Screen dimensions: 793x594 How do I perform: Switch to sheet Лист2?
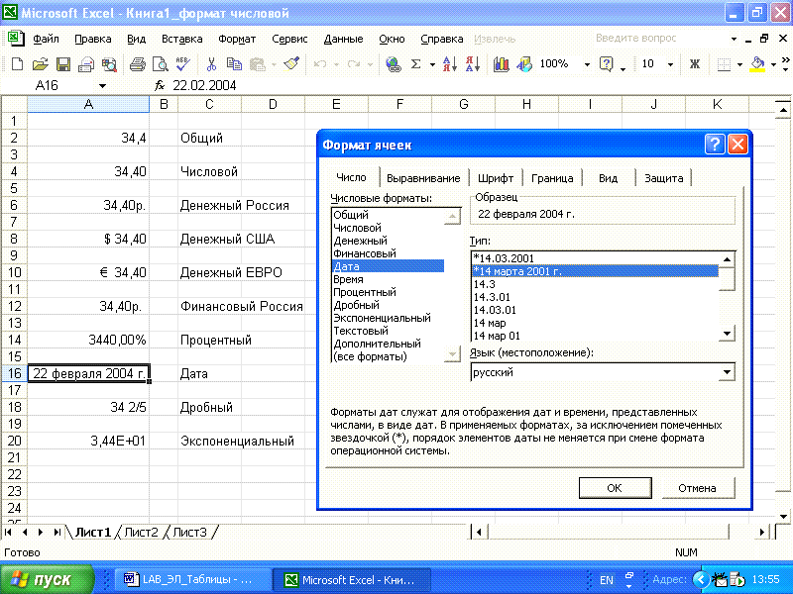point(141,532)
